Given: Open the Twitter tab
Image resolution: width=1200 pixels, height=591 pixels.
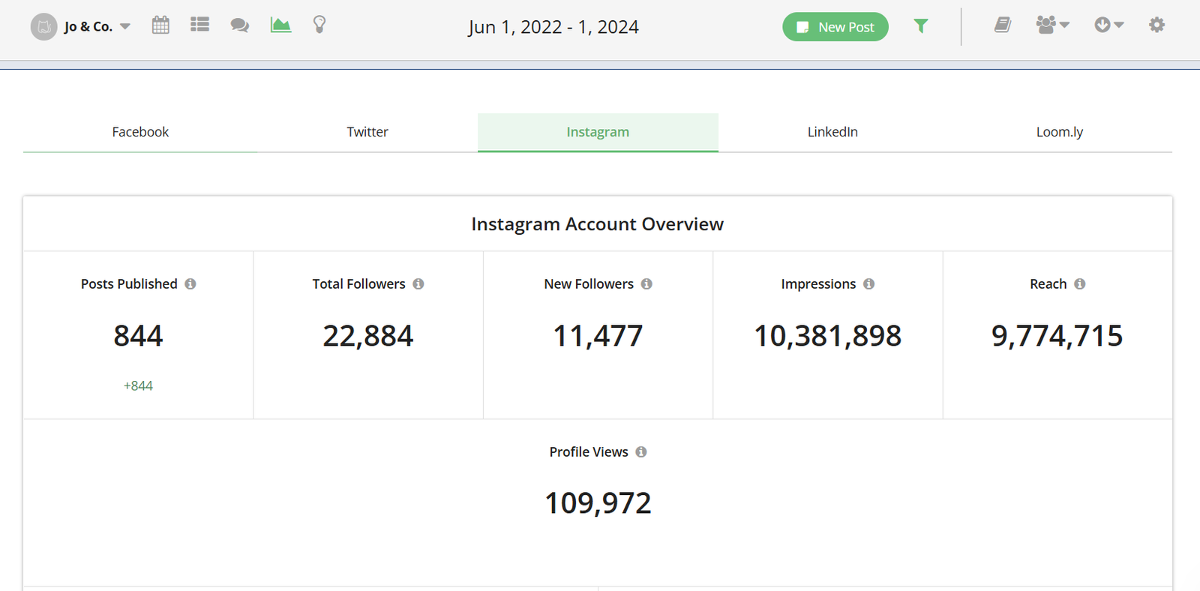Looking at the screenshot, I should click(367, 132).
